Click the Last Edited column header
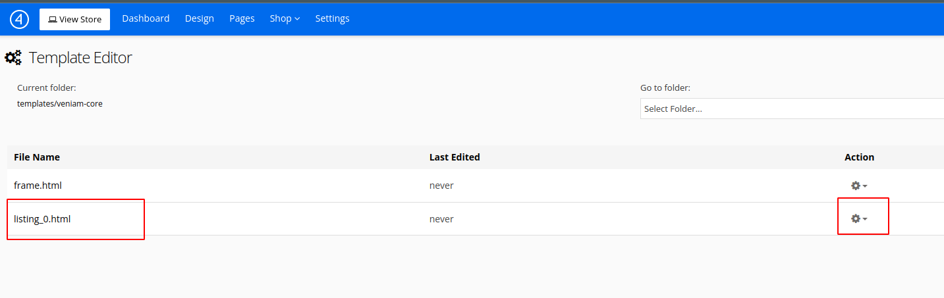Image resolution: width=944 pixels, height=298 pixels. click(x=455, y=157)
